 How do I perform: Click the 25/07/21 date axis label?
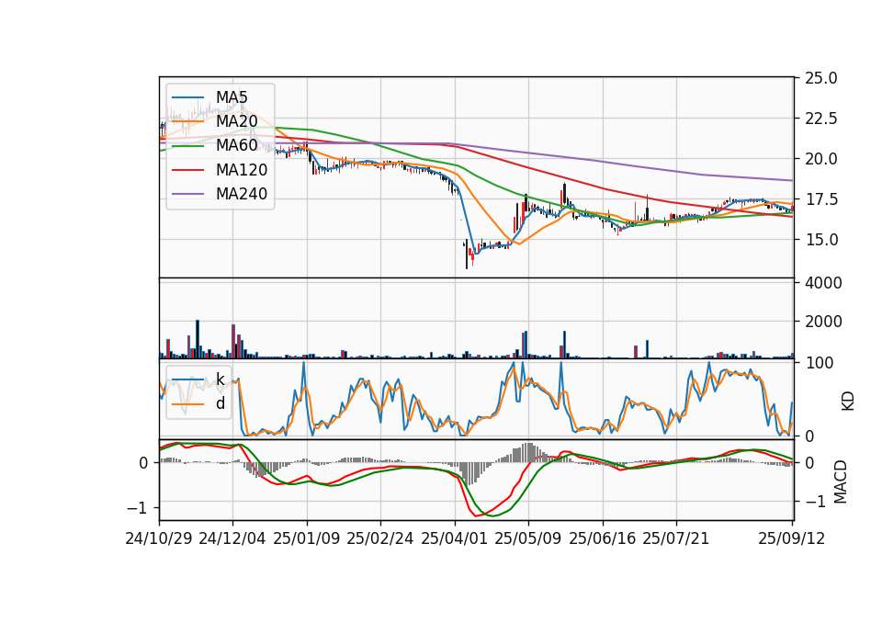676,538
